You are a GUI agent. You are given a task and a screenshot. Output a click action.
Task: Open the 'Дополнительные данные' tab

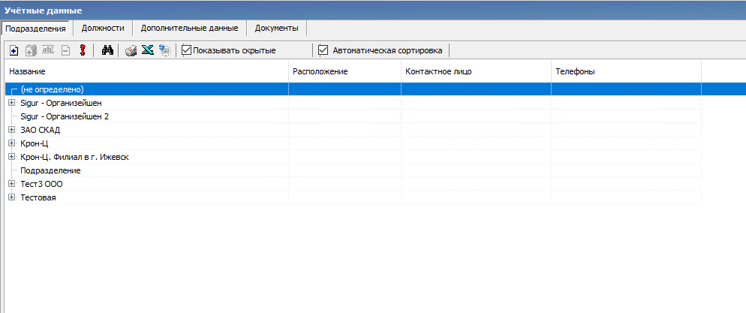pyautogui.click(x=189, y=28)
